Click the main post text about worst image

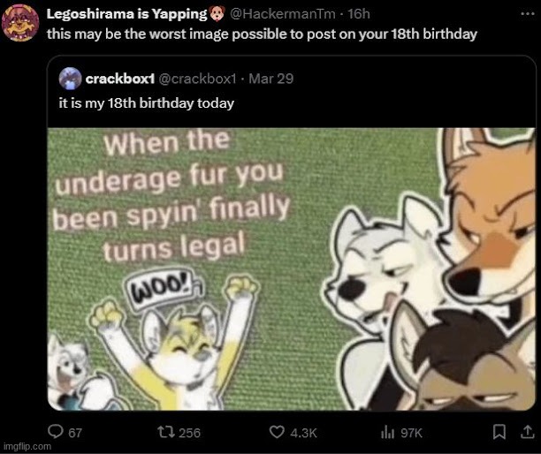click(x=262, y=34)
